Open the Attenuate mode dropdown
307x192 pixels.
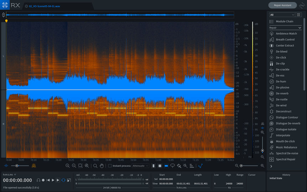click(x=140, y=166)
